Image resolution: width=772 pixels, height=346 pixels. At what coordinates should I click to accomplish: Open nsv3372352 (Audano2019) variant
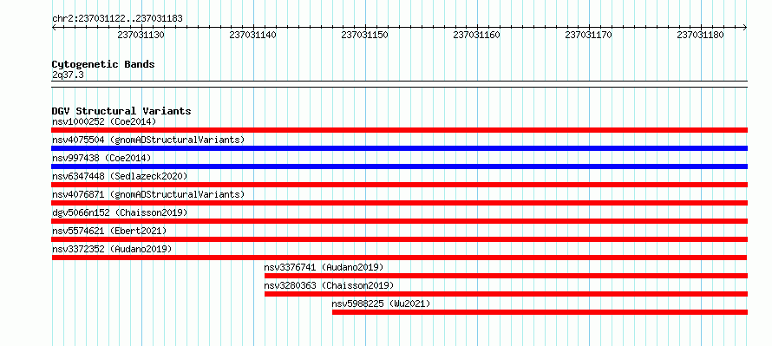click(112, 249)
